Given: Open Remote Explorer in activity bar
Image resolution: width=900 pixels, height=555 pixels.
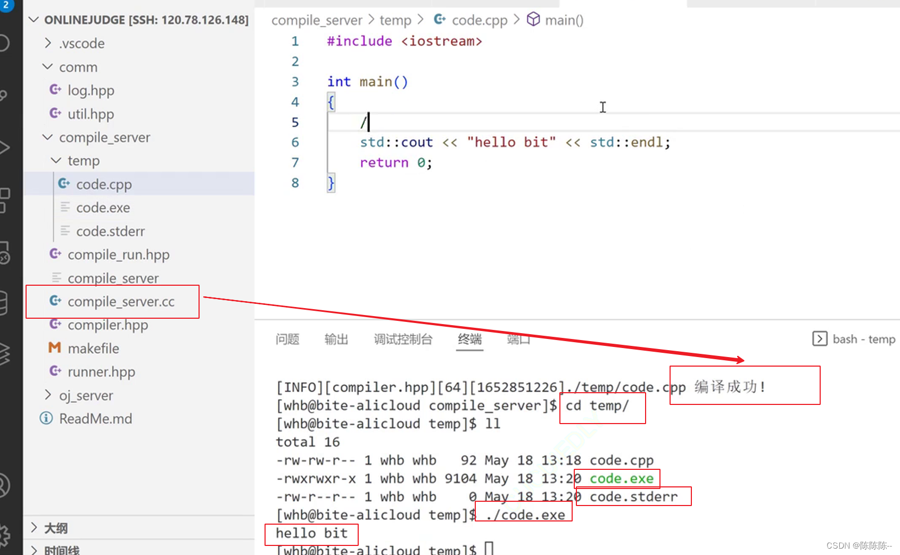Looking at the screenshot, I should tap(4, 253).
